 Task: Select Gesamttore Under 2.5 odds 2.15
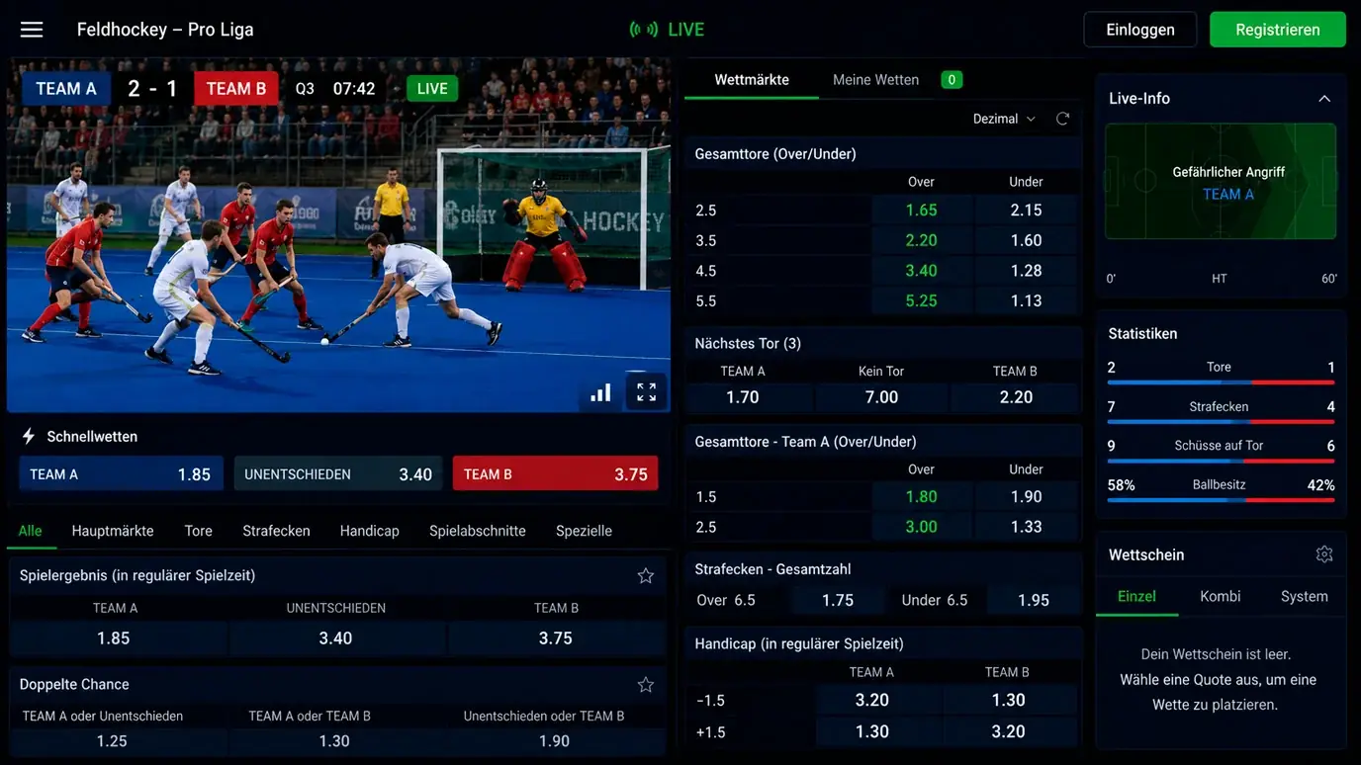click(x=1027, y=211)
